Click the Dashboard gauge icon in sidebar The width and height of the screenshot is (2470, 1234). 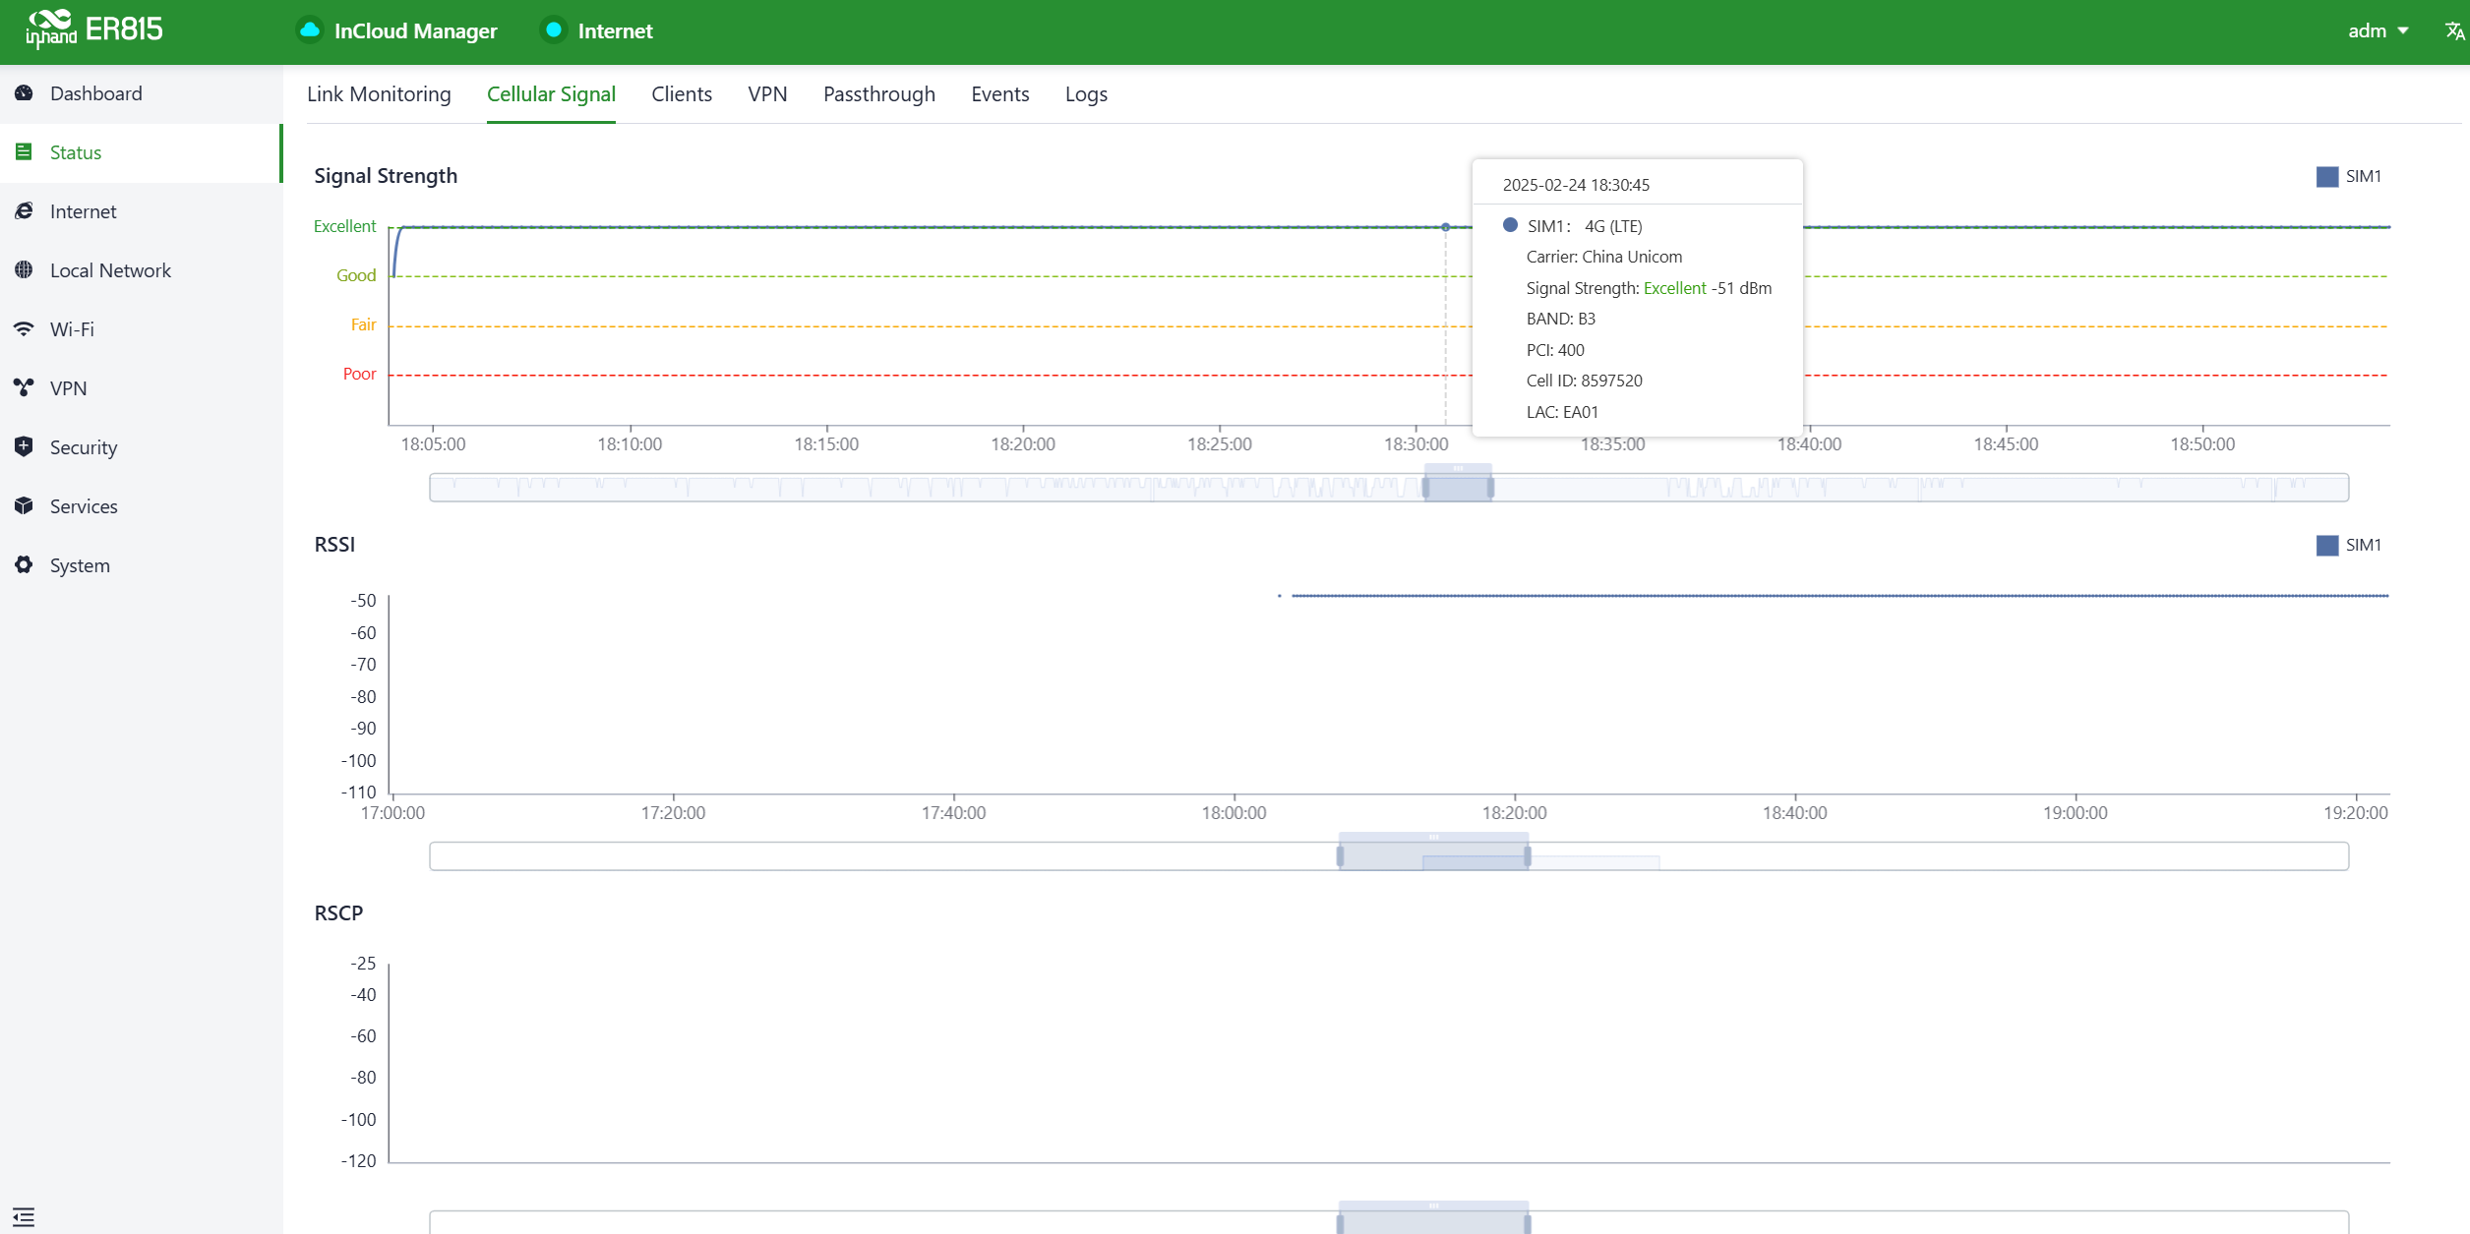(x=25, y=93)
